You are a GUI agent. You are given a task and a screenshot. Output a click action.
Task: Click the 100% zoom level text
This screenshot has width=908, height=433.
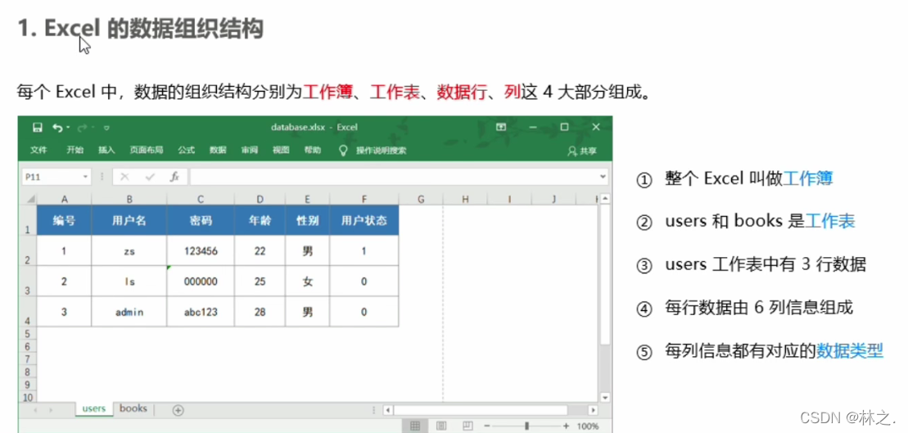pyautogui.click(x=588, y=426)
